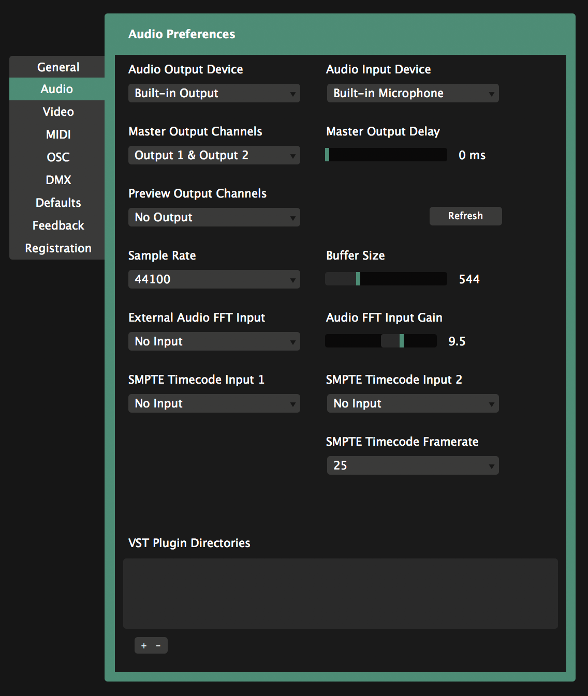Open the MIDI preferences tab
Image resolution: width=588 pixels, height=696 pixels.
click(58, 134)
